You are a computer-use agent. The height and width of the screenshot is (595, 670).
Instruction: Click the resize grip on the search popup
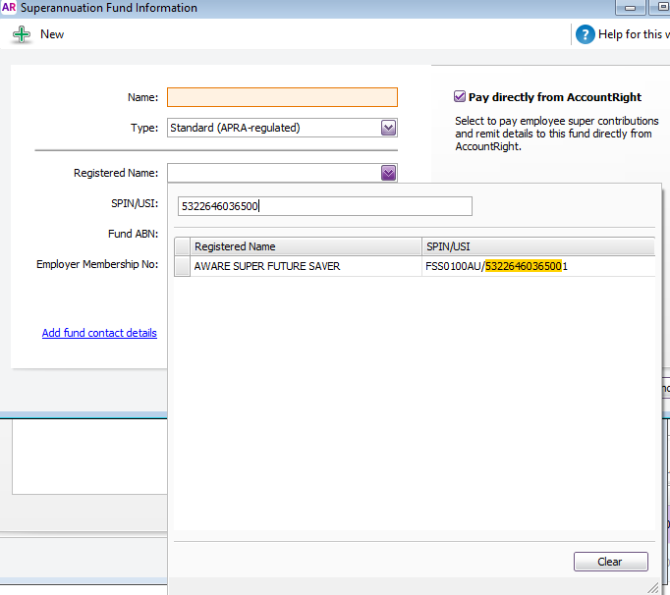coord(653,585)
